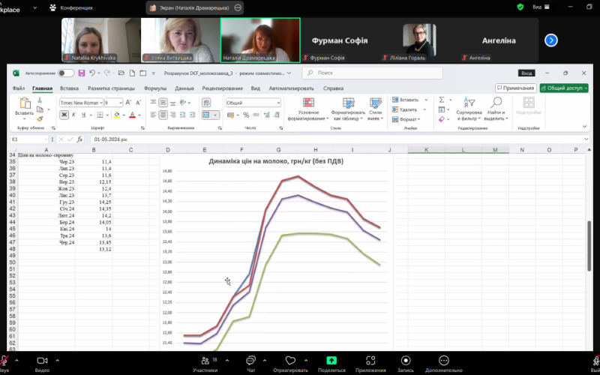Click the Increase Indent icon
Screen dimensions: 600x375
coord(192,115)
